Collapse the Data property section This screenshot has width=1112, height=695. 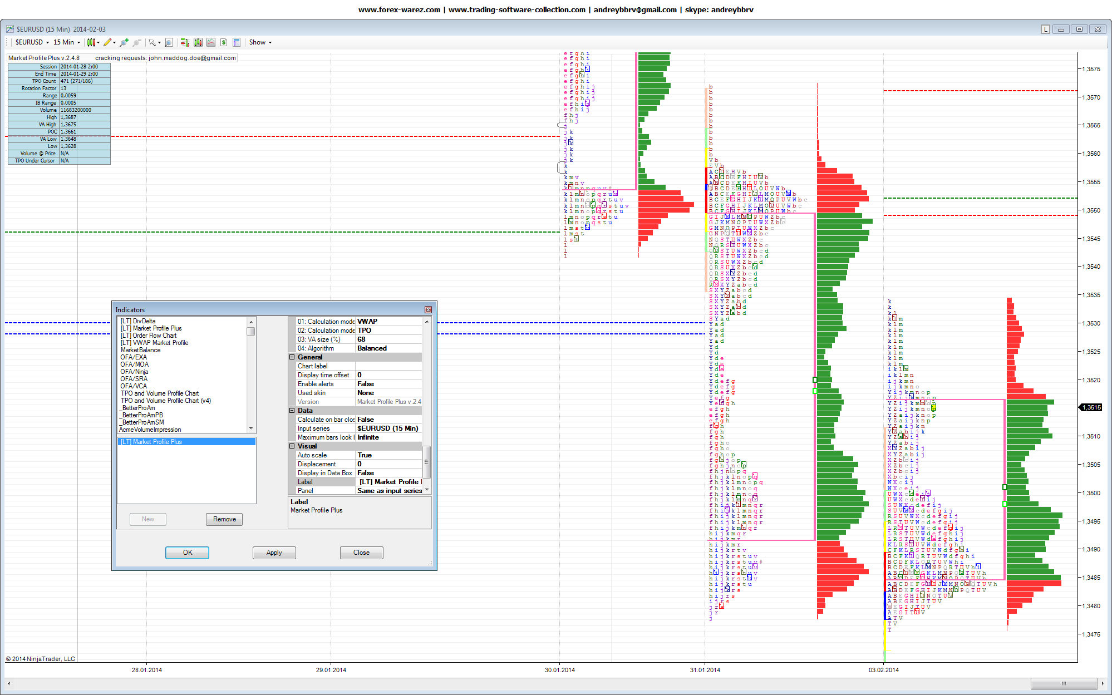click(292, 411)
